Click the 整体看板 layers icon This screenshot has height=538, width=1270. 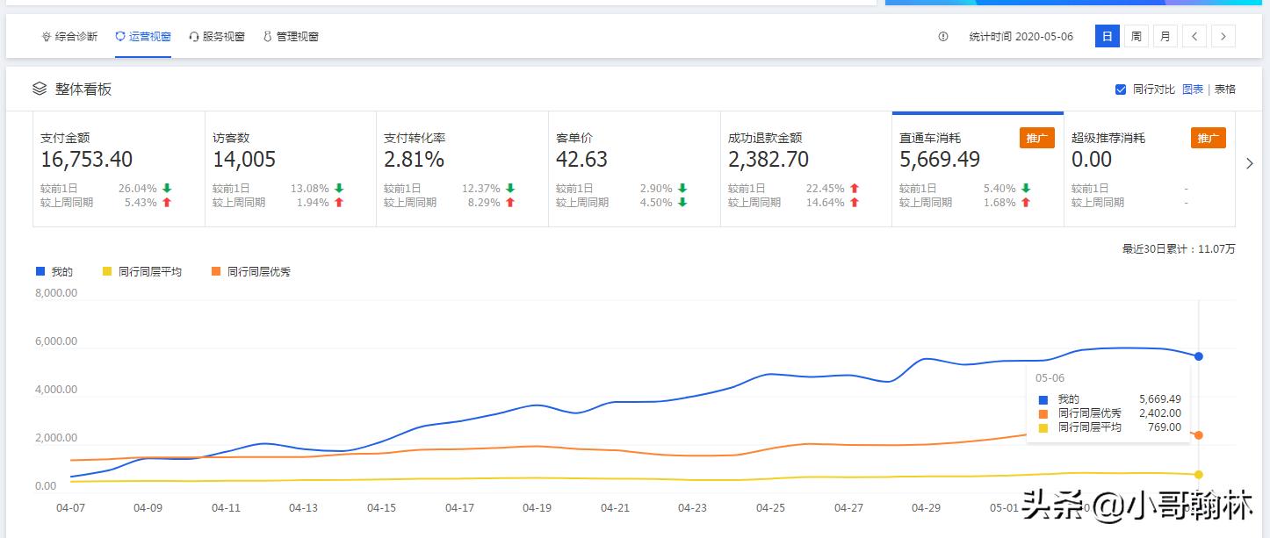click(x=40, y=89)
